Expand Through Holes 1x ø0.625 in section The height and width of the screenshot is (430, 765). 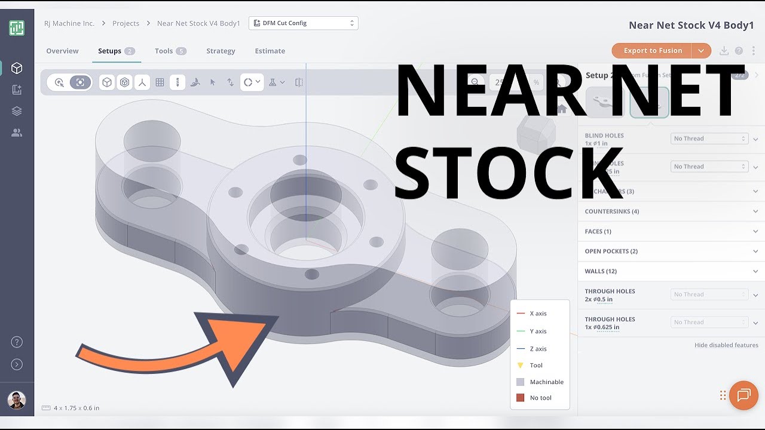[755, 323]
